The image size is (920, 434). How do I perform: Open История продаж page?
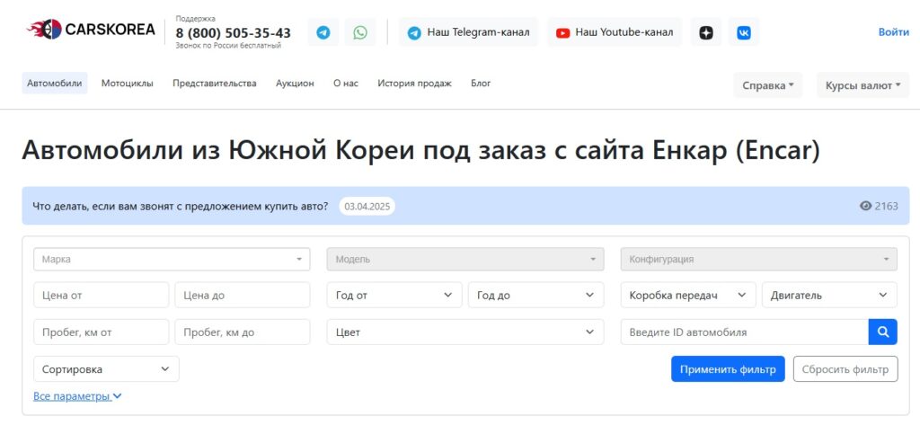[x=414, y=84]
